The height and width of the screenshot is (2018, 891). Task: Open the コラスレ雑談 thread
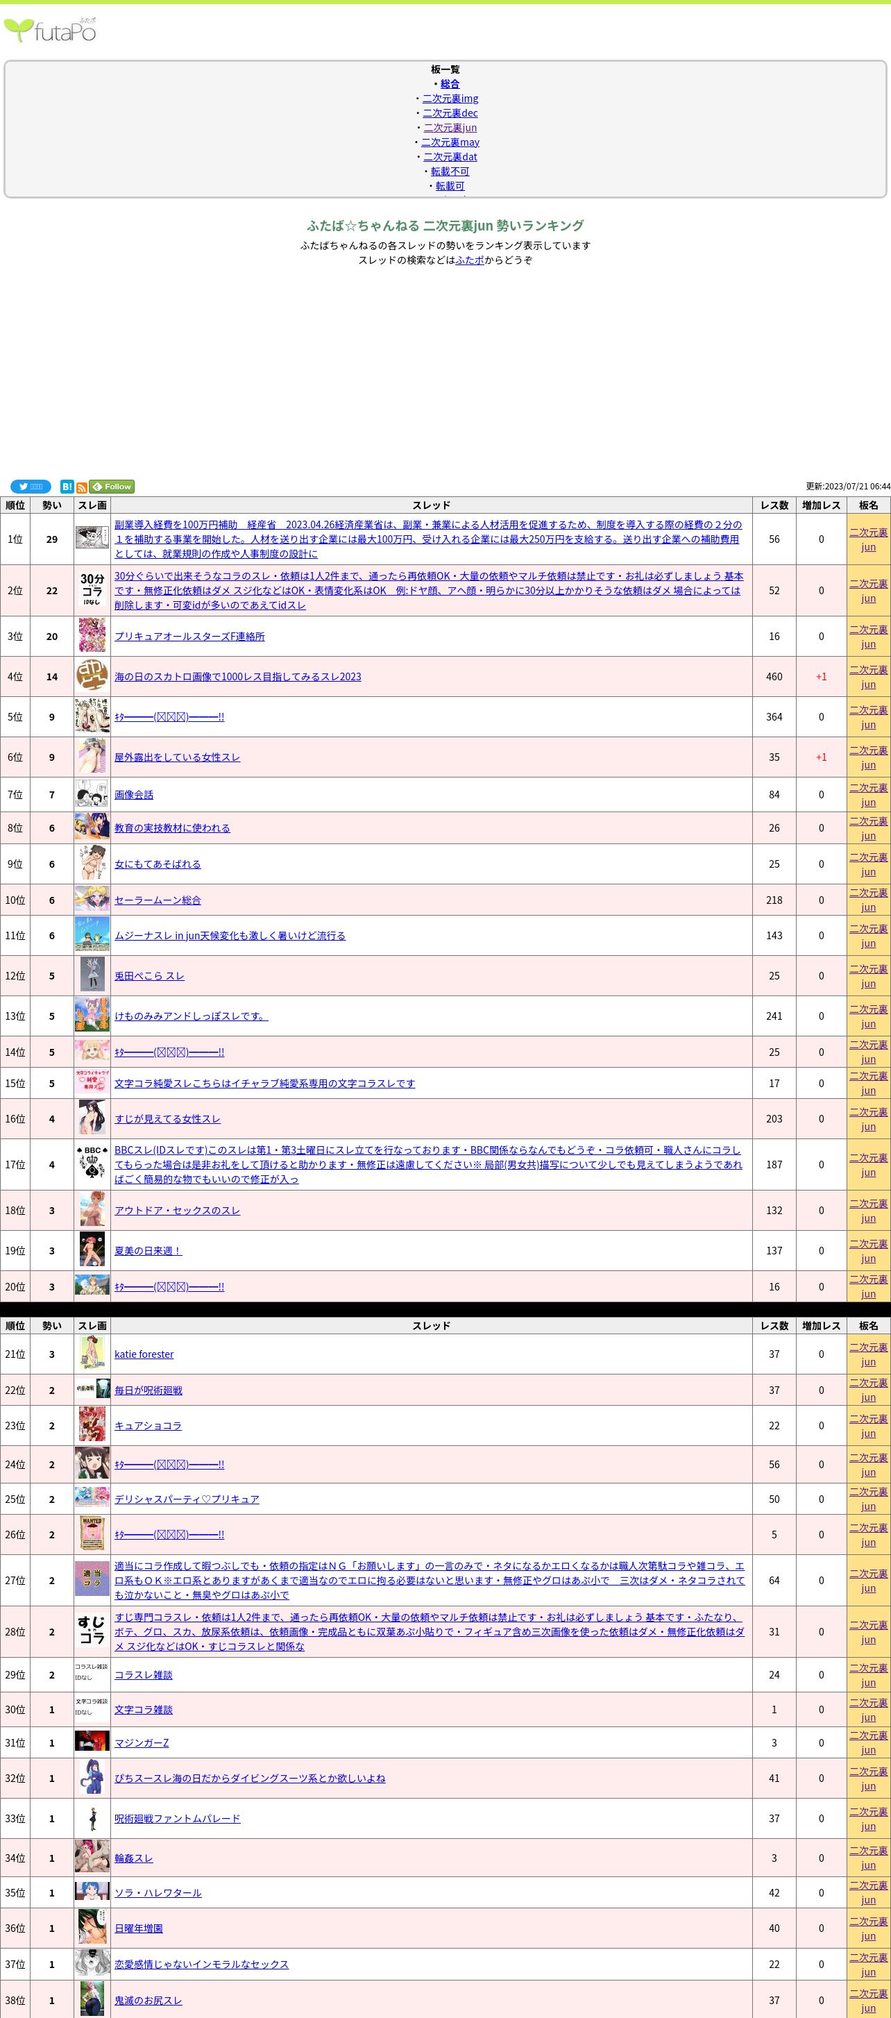pyautogui.click(x=143, y=1675)
